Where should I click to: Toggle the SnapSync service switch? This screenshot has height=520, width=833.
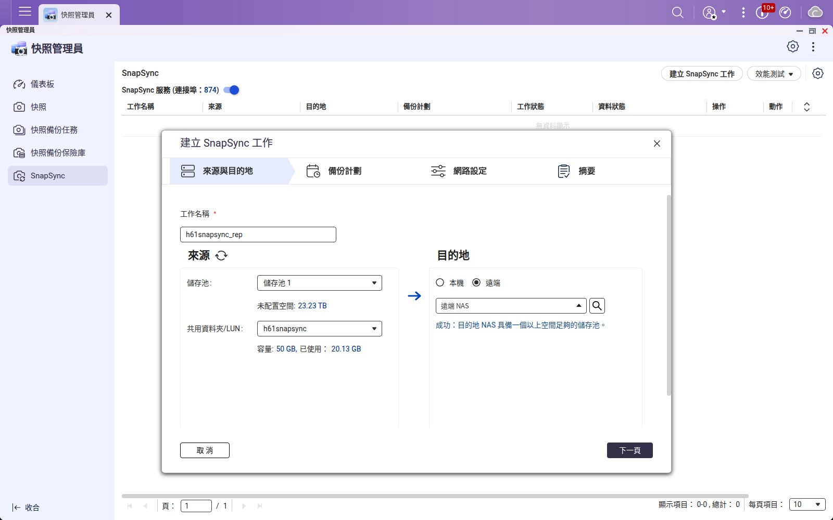coord(231,90)
